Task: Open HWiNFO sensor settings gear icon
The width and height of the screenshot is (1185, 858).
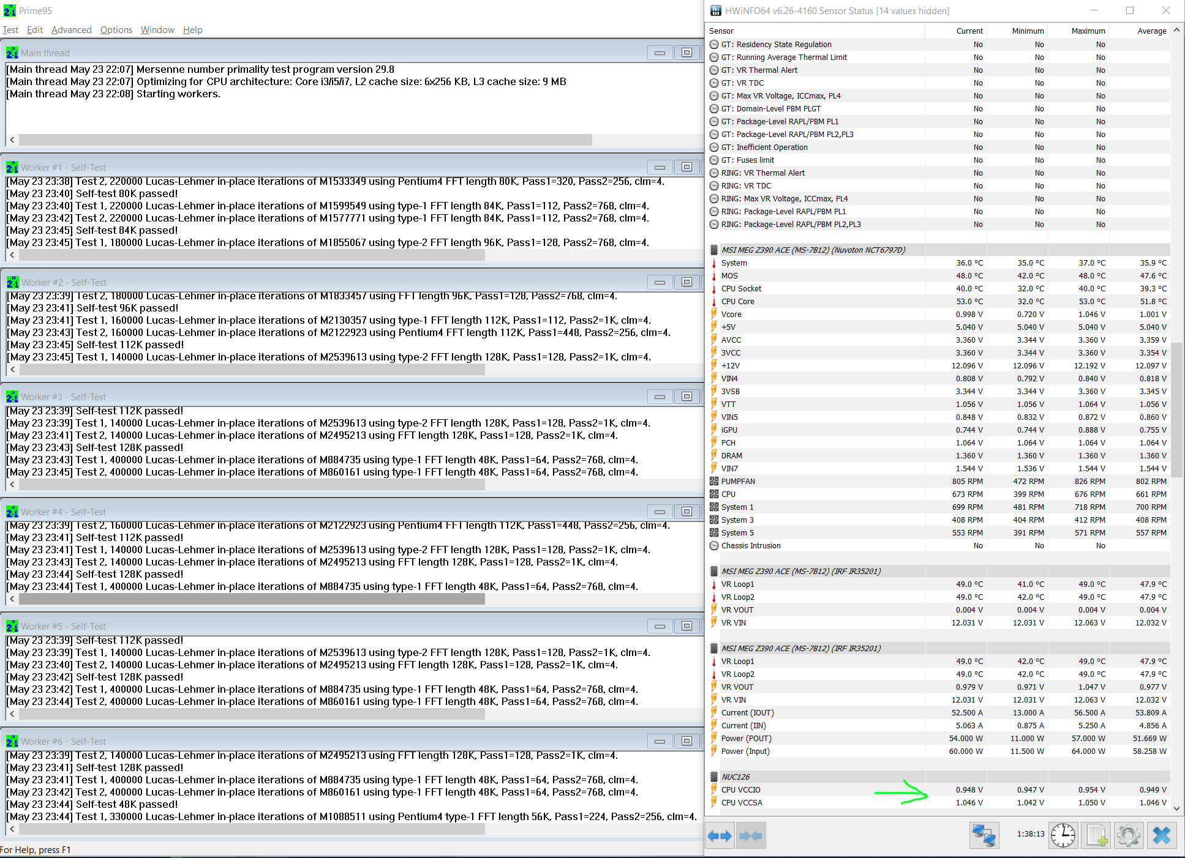Action: [x=1129, y=835]
